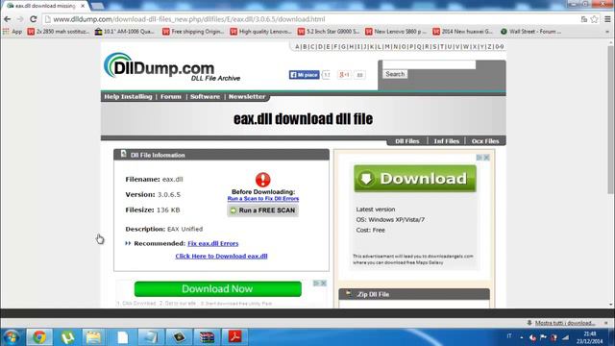Screen dimensions: 615x346
Task: Open the Help Installing menu item
Action: (128, 96)
